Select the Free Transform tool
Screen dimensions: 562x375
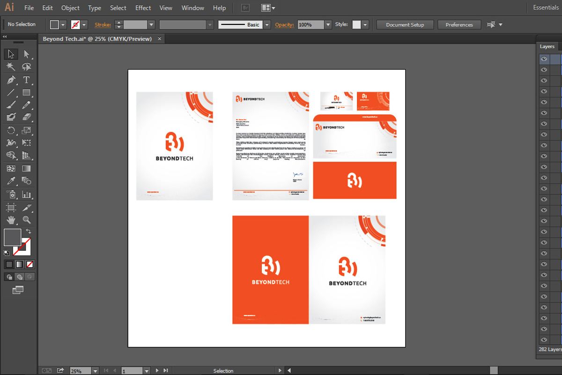tap(27, 142)
